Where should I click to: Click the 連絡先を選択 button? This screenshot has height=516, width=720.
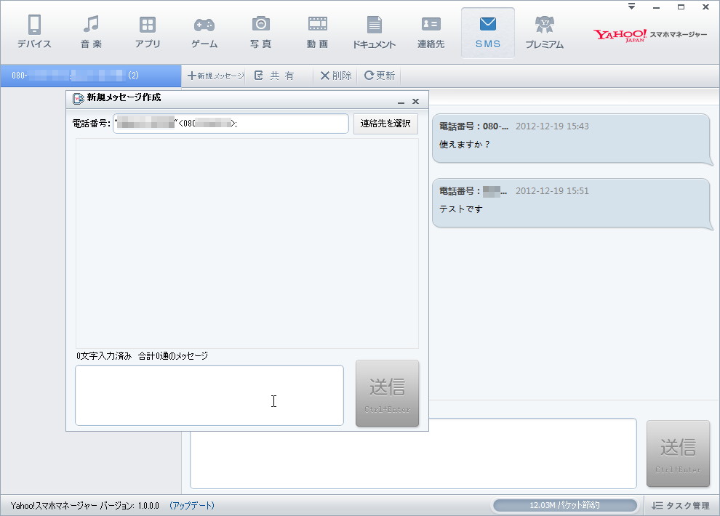pyautogui.click(x=385, y=124)
